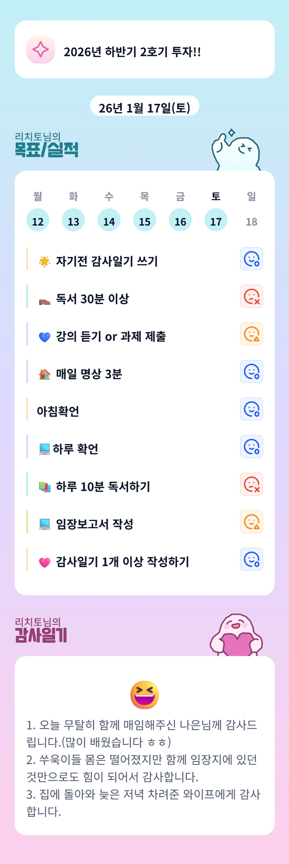Click partial face icon for 임장보고서 작성
Viewport: 289px width, 864px height.
[x=251, y=522]
